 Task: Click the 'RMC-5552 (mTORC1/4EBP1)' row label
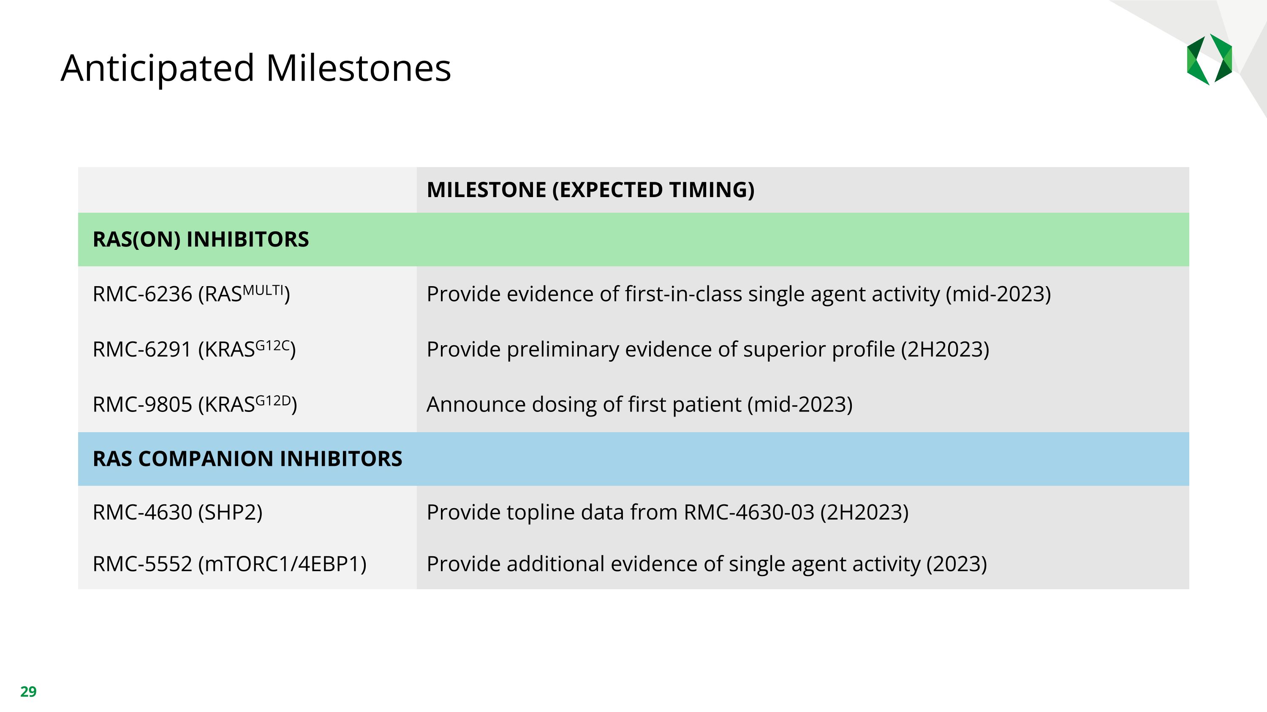[230, 564]
